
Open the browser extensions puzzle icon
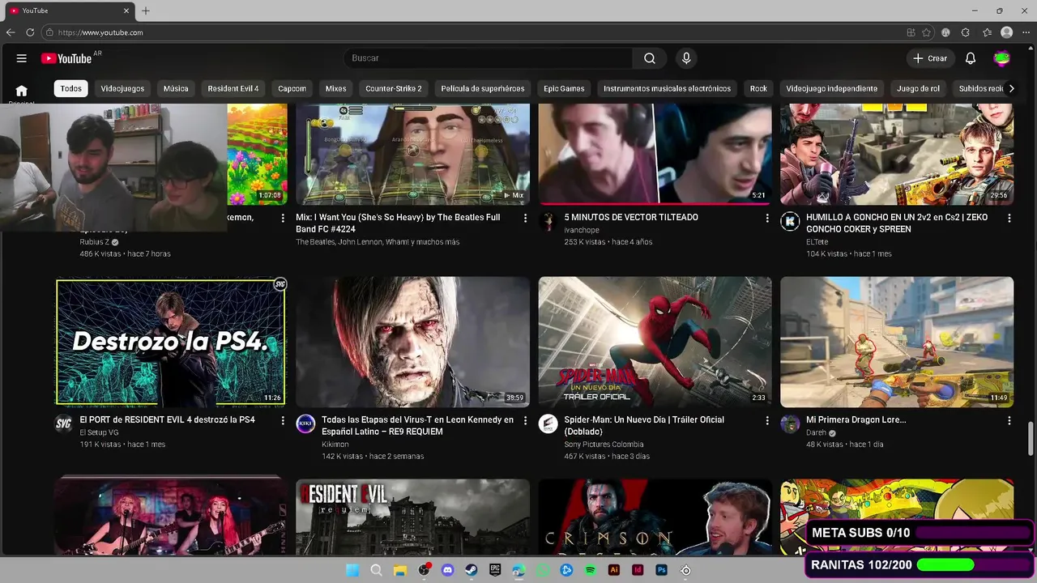[x=966, y=32]
